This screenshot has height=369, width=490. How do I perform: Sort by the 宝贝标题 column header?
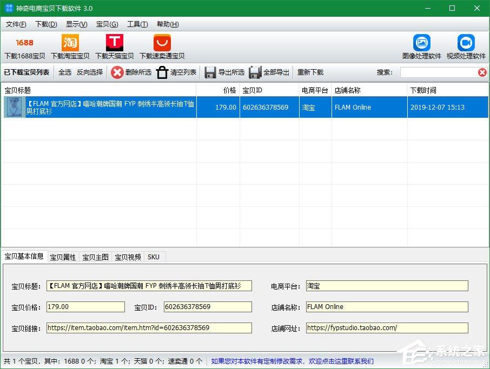[99, 90]
